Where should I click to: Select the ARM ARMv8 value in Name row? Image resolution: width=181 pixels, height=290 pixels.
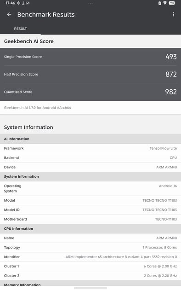(166, 238)
